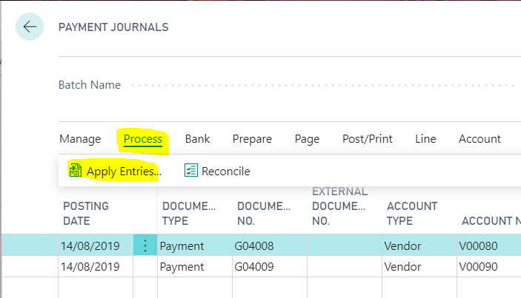
Task: Open the Account menu
Action: (479, 139)
